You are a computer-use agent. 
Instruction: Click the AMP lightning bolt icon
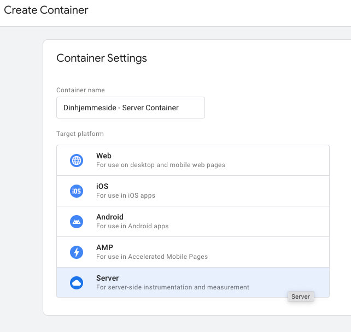point(77,252)
